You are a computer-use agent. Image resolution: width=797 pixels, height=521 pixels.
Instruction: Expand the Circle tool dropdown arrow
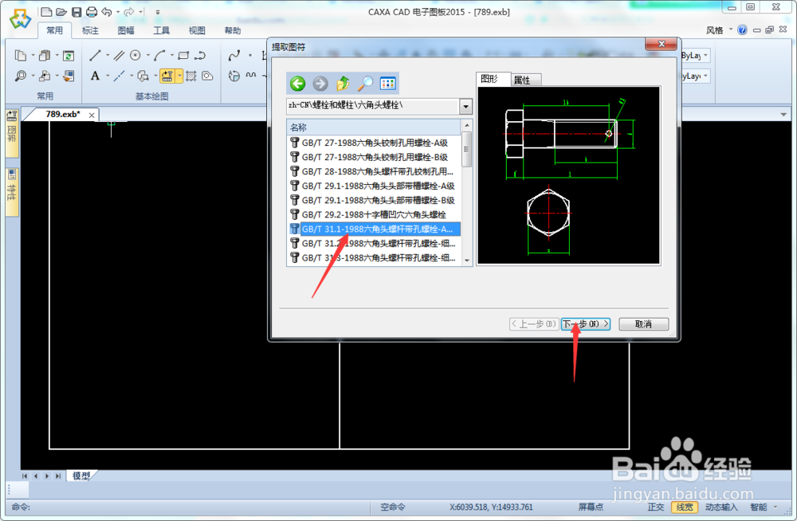pyautogui.click(x=148, y=56)
